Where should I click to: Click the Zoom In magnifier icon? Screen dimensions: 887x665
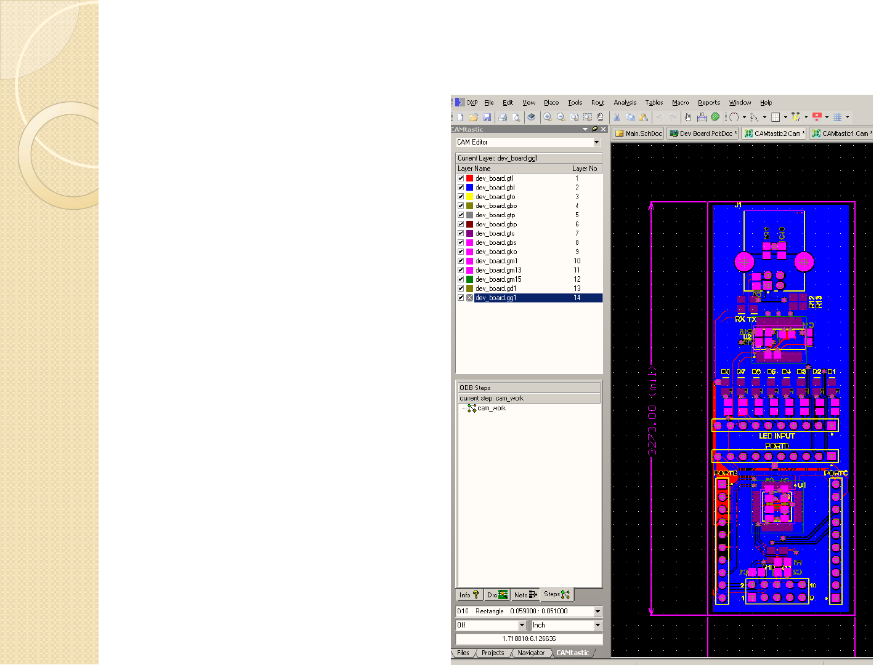point(548,117)
